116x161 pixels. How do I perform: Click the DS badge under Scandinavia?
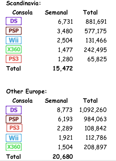click(14, 21)
